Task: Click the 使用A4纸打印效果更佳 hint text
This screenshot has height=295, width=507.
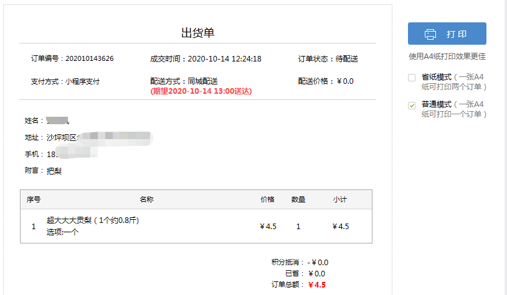Action: tap(447, 57)
